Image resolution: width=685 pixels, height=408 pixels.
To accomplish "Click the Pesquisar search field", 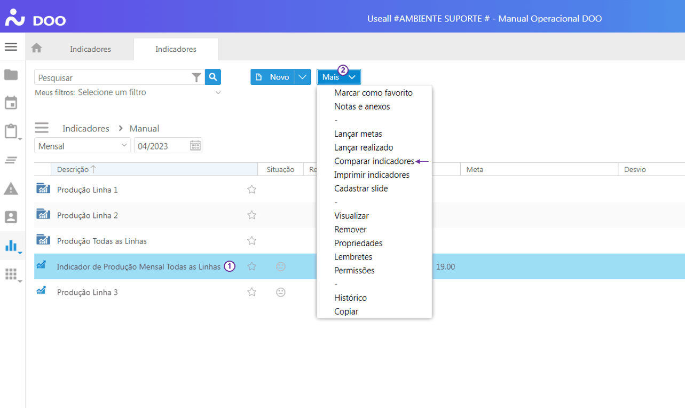I will (x=112, y=78).
